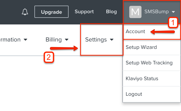Select Account from the user menu
This screenshot has width=181, height=111.
[135, 32]
